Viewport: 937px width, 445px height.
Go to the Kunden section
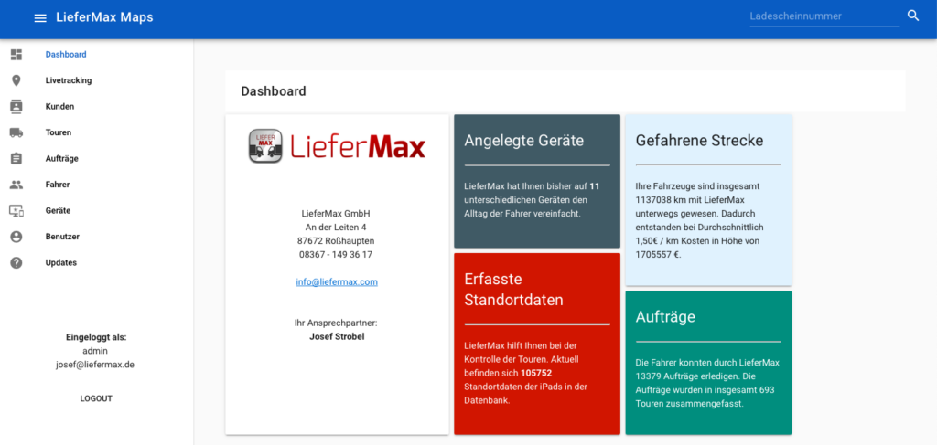59,107
